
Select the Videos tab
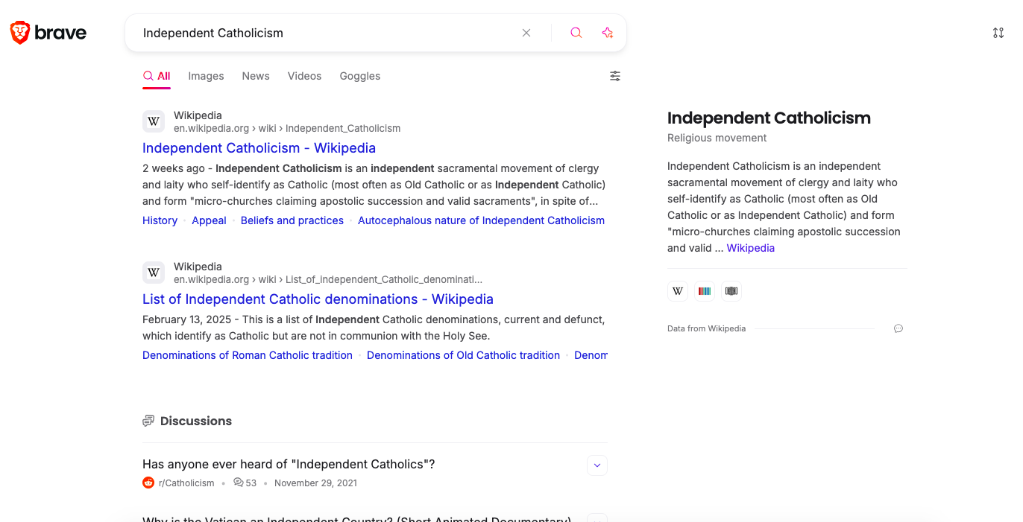click(304, 76)
